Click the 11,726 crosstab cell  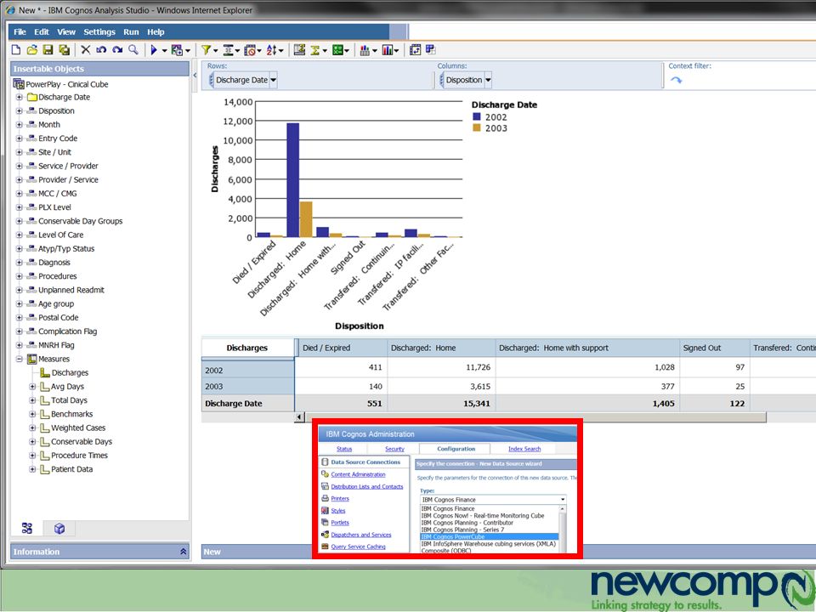coord(441,367)
